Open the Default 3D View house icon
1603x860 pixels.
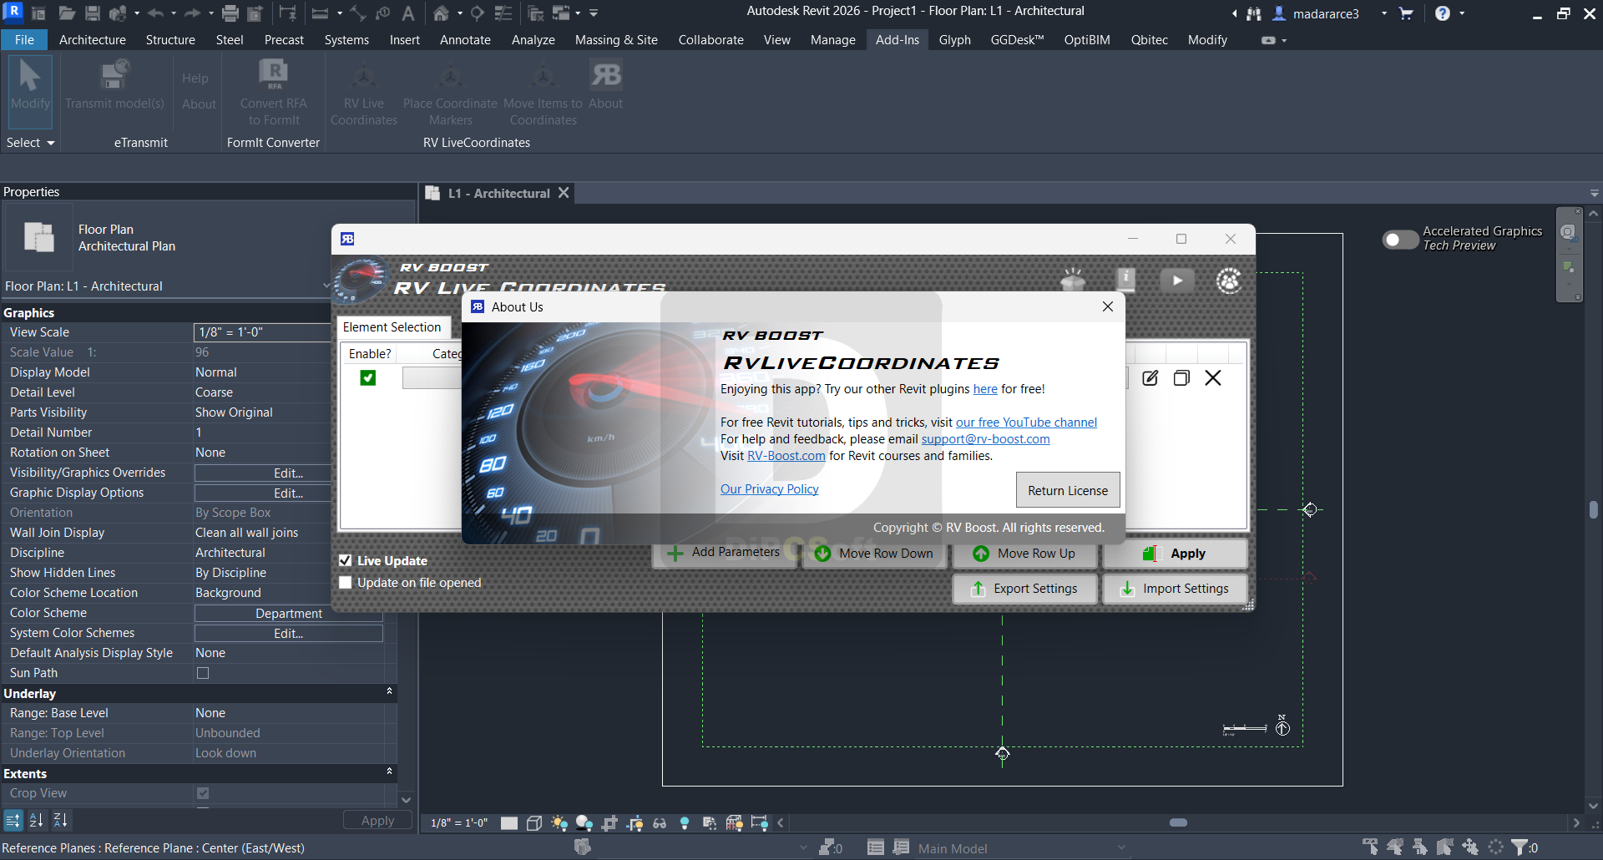[441, 13]
